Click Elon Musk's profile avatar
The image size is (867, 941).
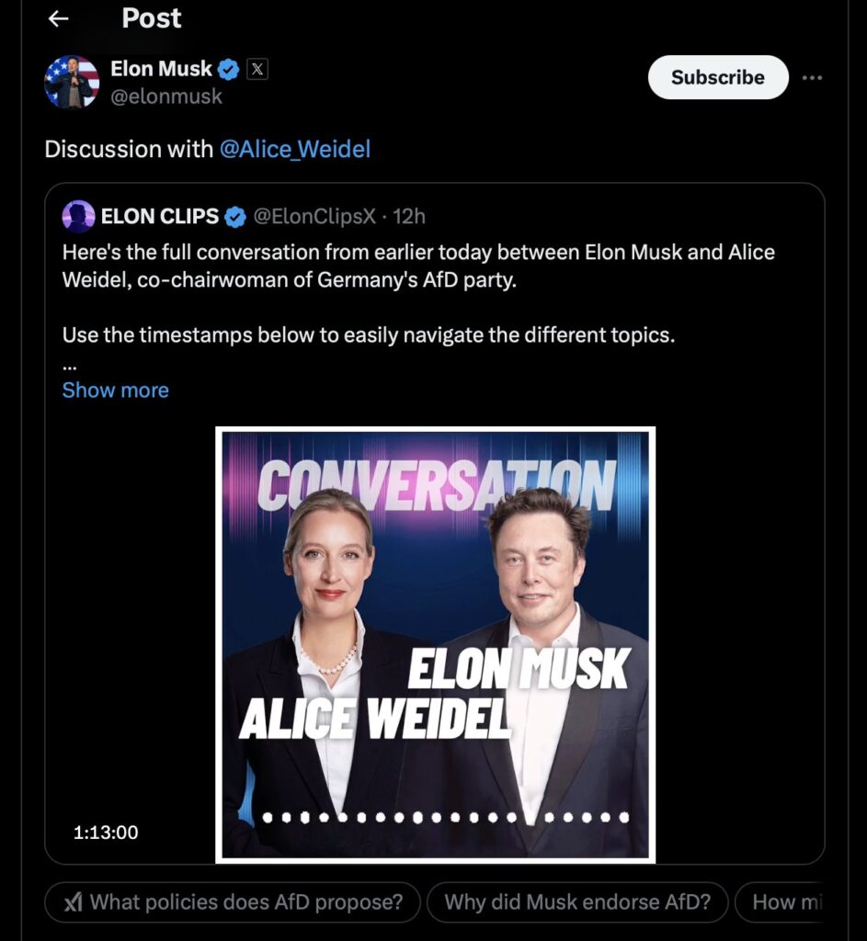(x=72, y=82)
